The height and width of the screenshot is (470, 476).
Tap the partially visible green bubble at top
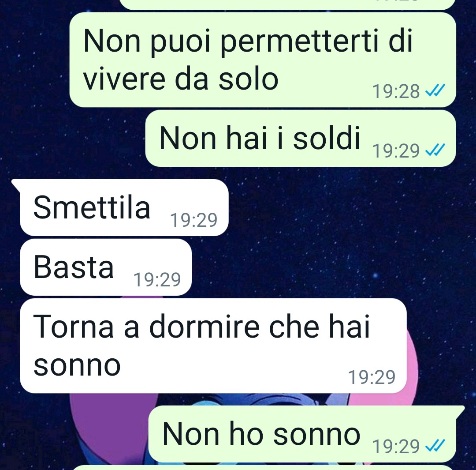[287, 4]
